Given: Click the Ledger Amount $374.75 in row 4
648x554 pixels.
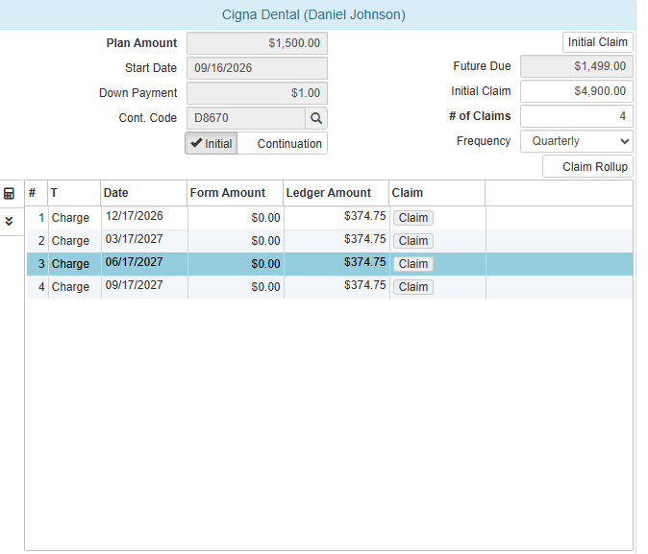Looking at the screenshot, I should click(336, 287).
